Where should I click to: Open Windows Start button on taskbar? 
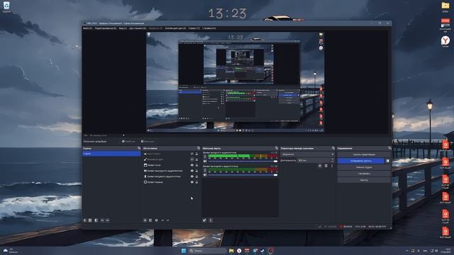tap(184, 251)
